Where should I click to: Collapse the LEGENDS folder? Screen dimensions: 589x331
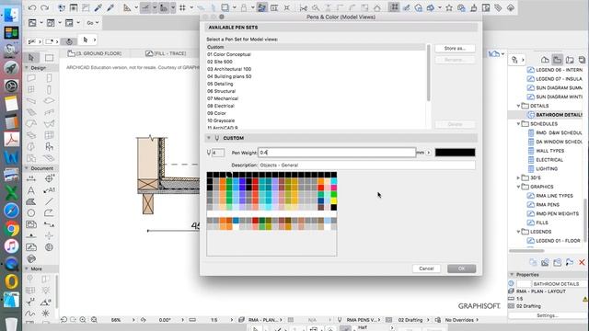518,232
